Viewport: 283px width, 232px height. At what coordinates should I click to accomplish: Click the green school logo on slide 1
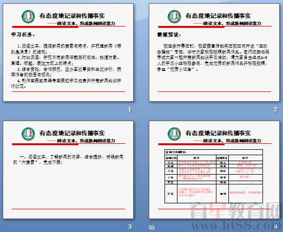(x=28, y=17)
